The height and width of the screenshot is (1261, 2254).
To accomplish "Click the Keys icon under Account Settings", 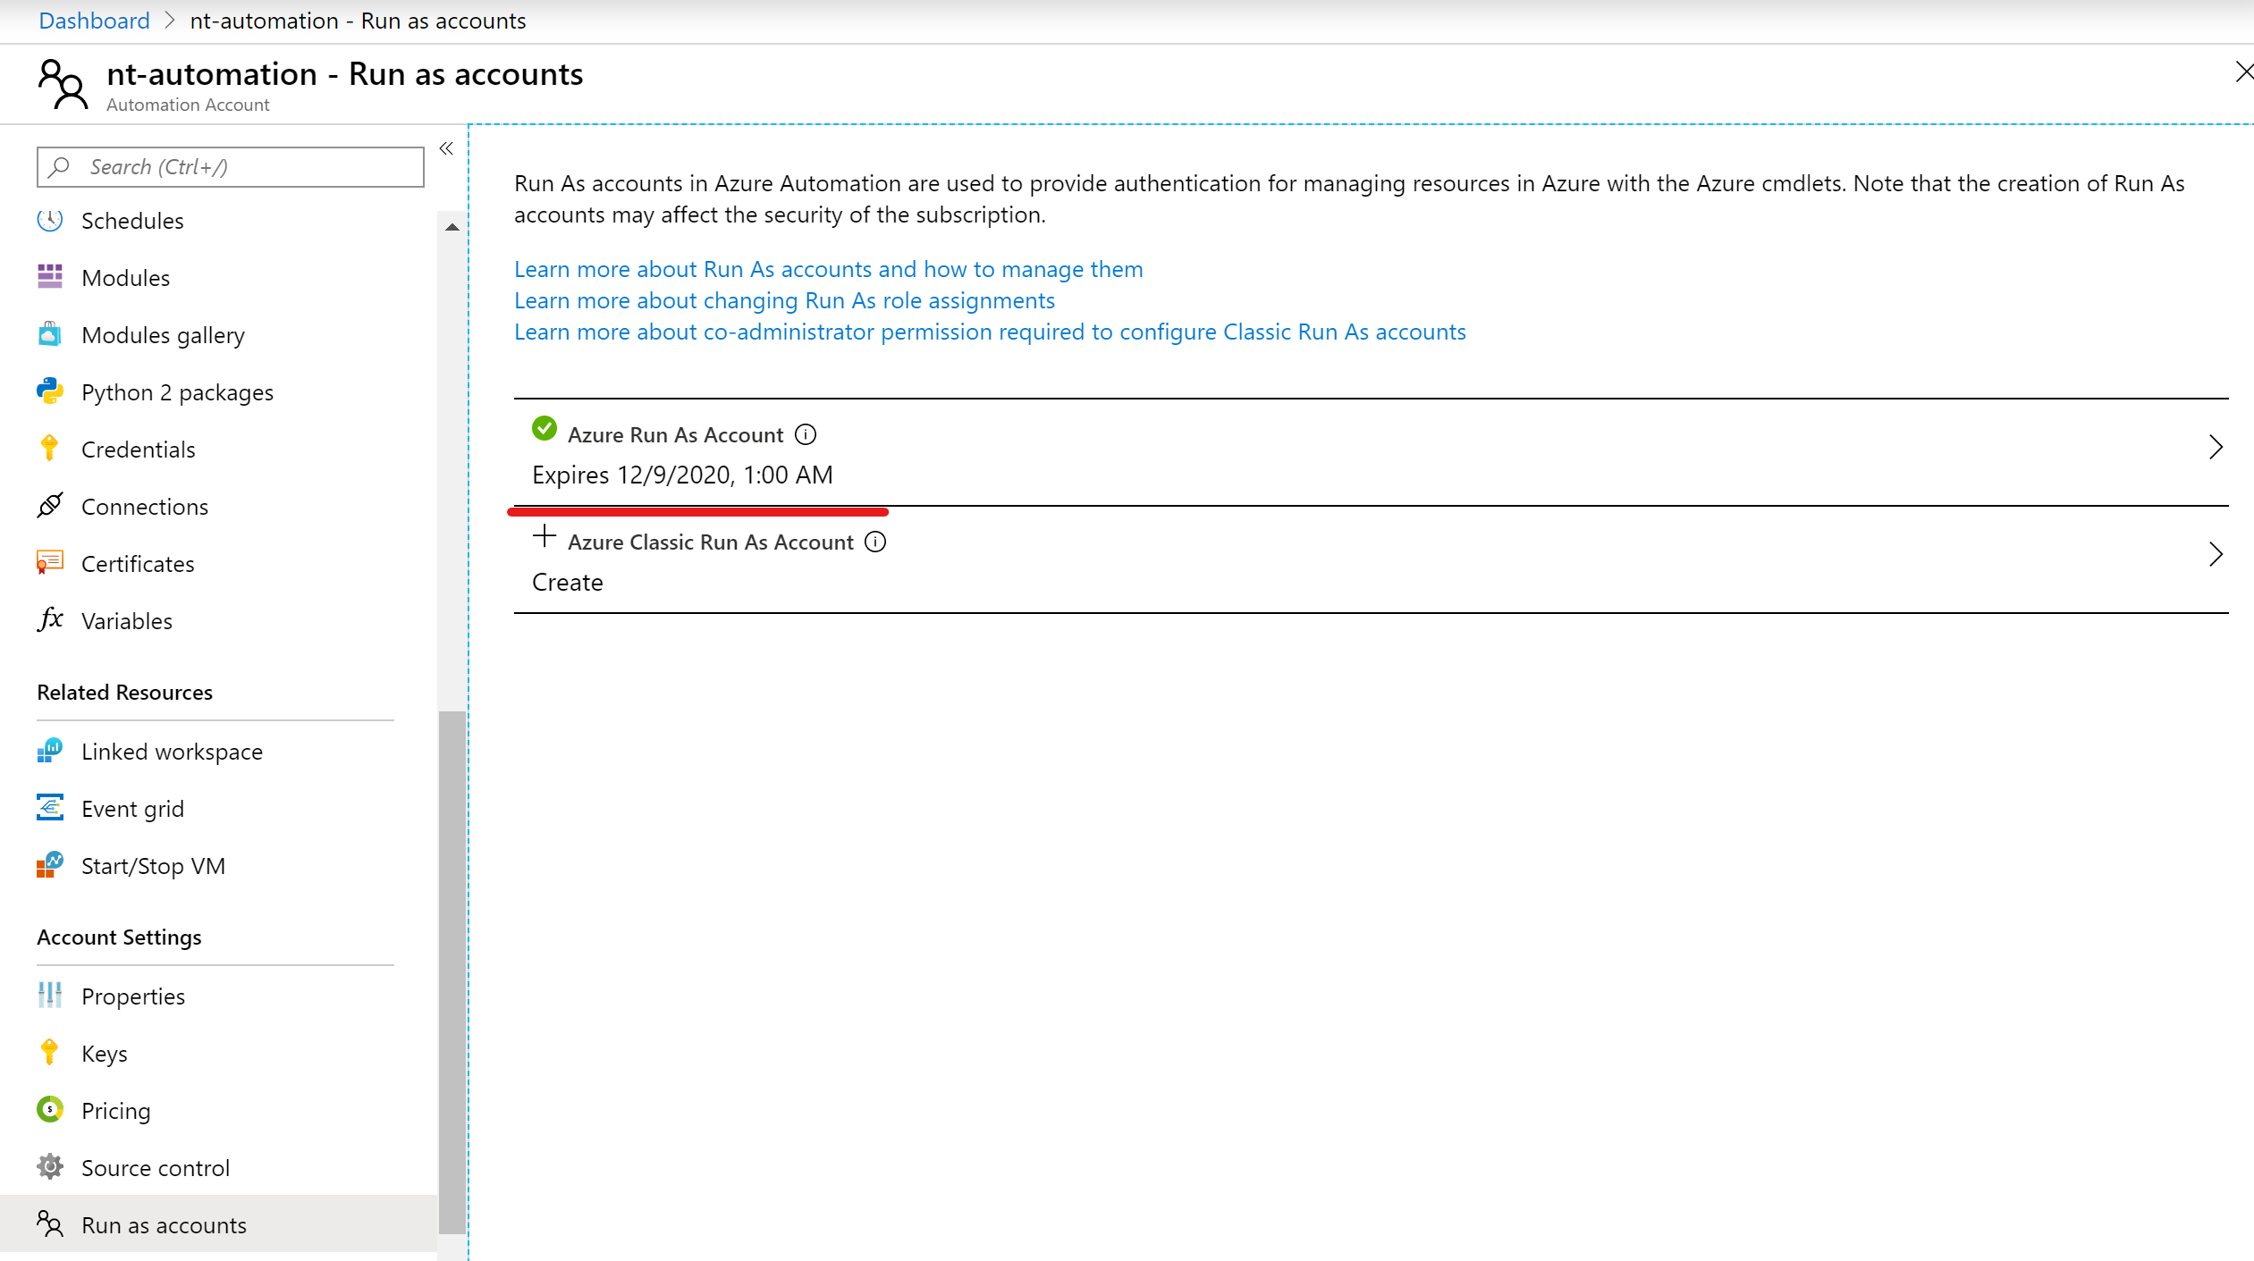I will coord(50,1053).
